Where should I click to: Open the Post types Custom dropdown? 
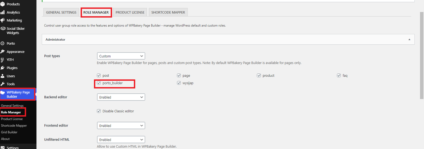[x=121, y=56]
